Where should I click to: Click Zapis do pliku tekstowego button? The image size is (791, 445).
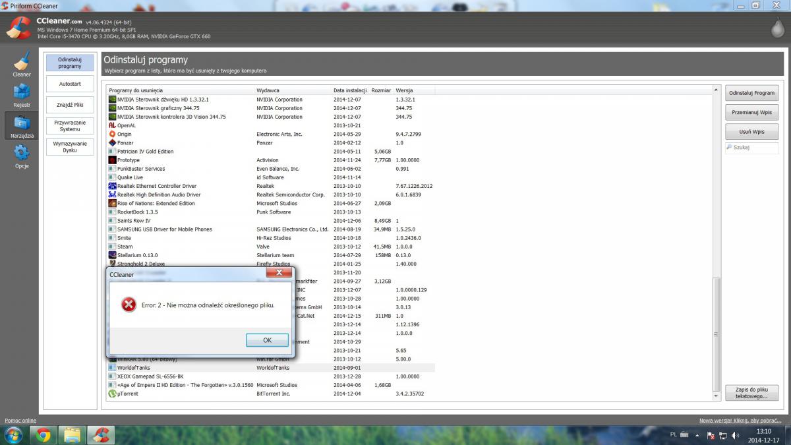click(x=751, y=393)
